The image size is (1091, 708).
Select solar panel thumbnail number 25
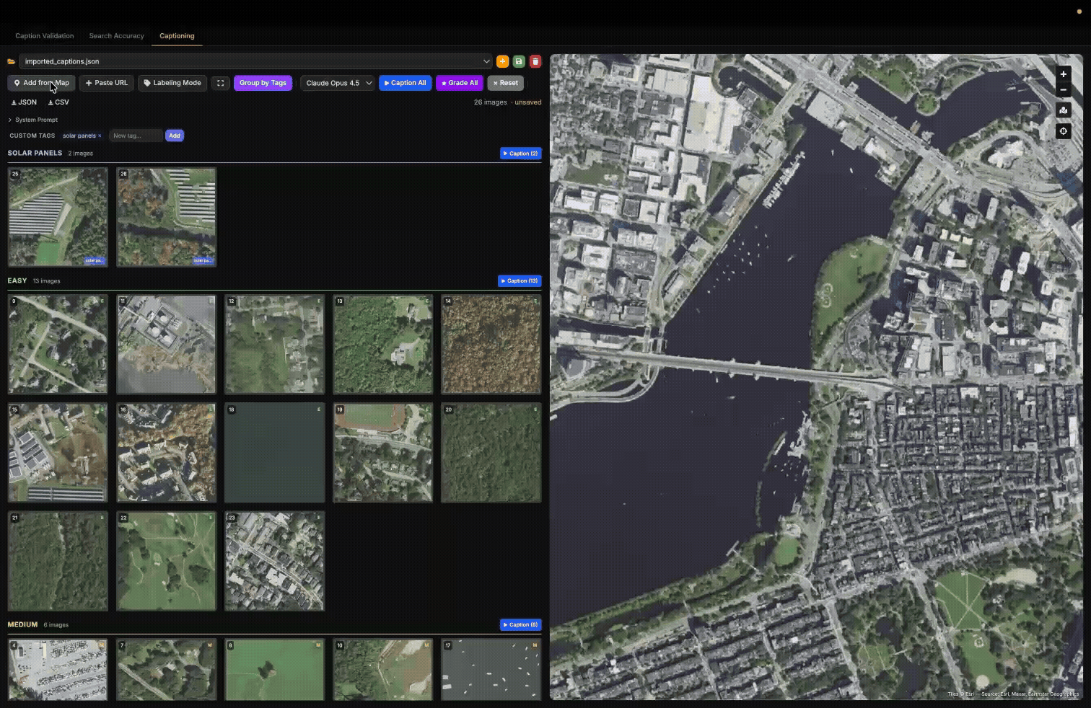58,217
